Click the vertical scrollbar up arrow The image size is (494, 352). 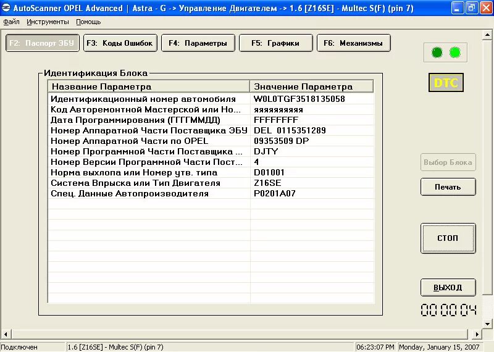(487, 35)
